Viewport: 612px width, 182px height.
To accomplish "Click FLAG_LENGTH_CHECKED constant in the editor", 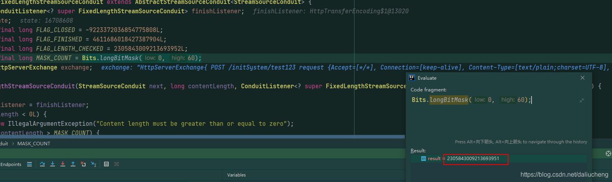I will (x=69, y=49).
